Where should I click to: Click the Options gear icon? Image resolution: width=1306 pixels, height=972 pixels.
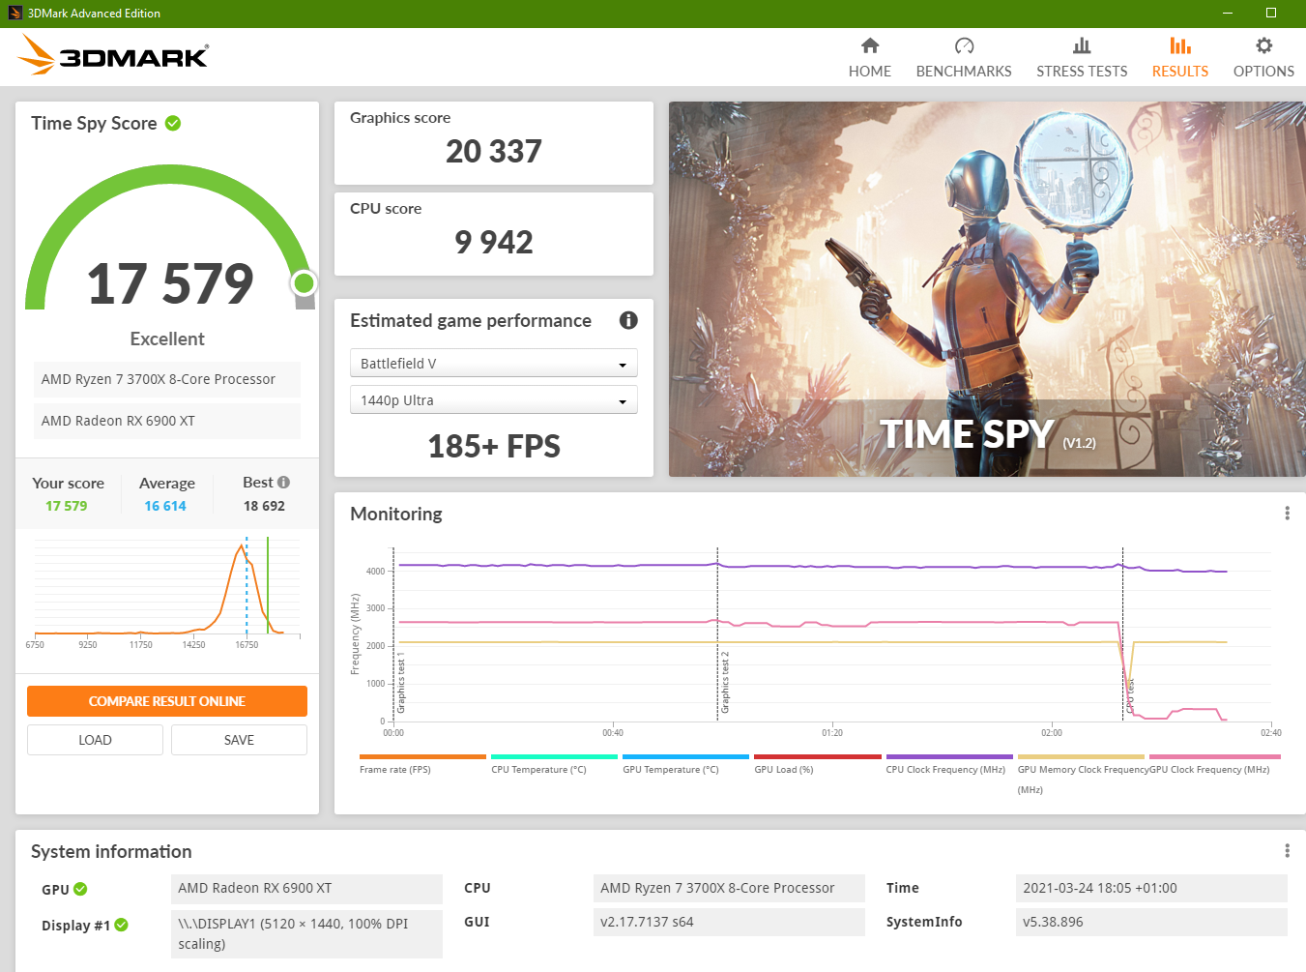[x=1263, y=45]
